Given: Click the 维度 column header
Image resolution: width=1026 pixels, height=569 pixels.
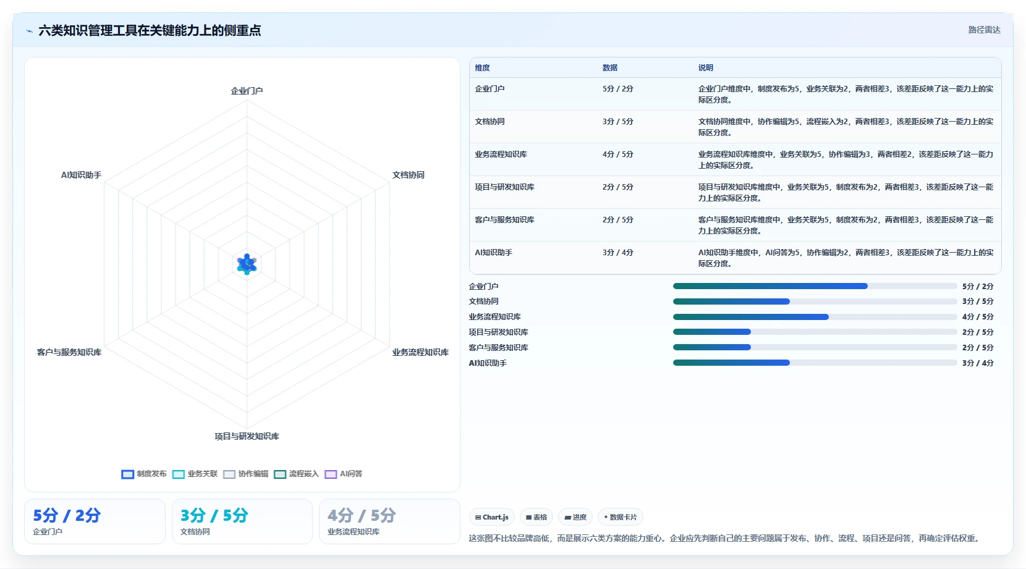Looking at the screenshot, I should (x=482, y=68).
